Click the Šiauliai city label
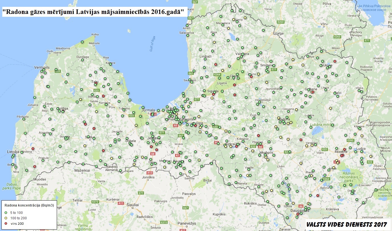Screen dimensions: 392x231 coord(133,205)
